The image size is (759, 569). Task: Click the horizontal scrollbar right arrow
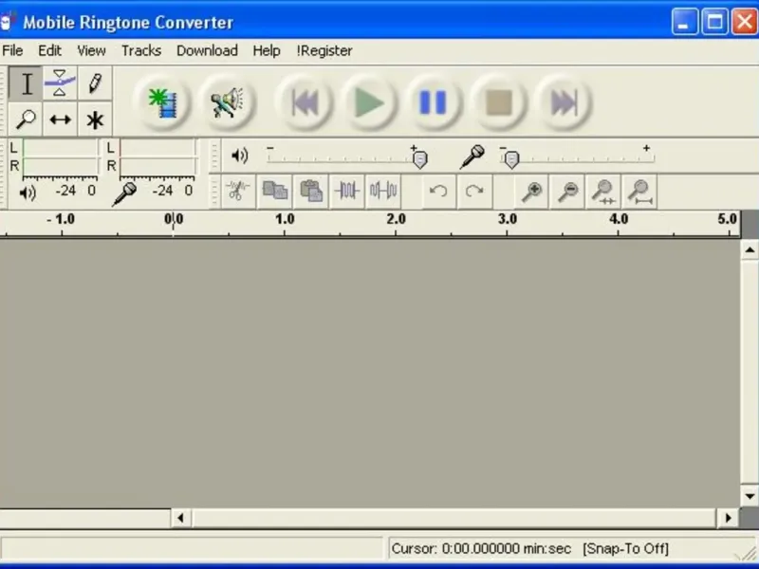[x=728, y=518]
